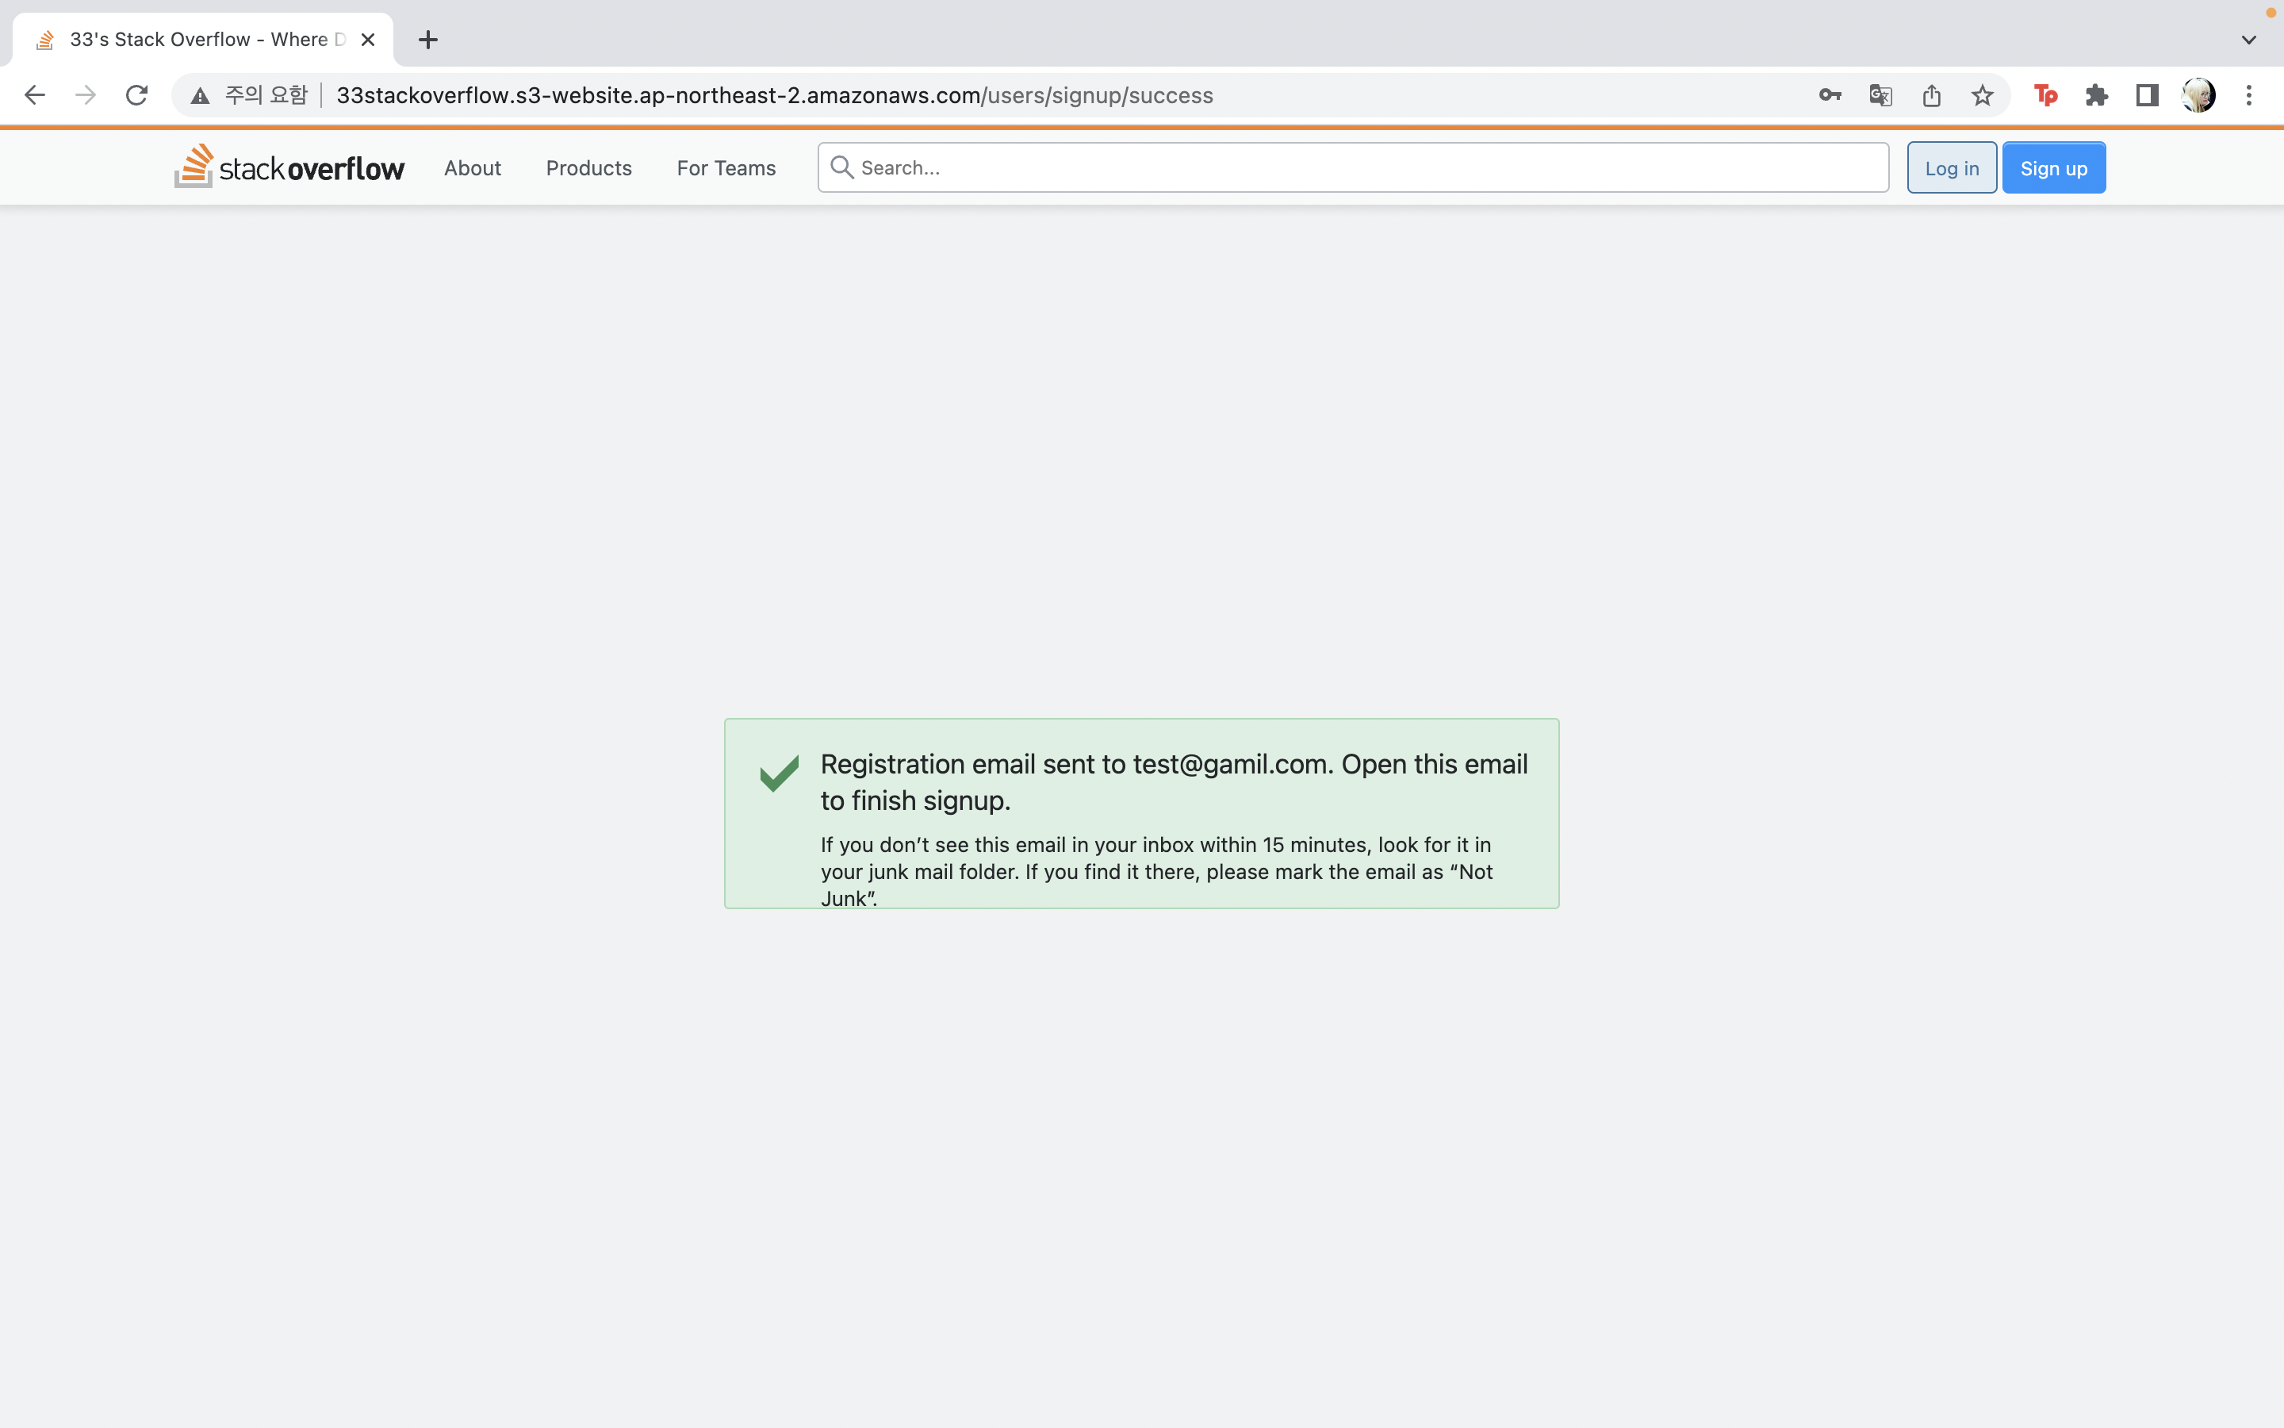Screen dimensions: 2284x1428
Task: Click the browser forward arrow
Action: tap(86, 95)
